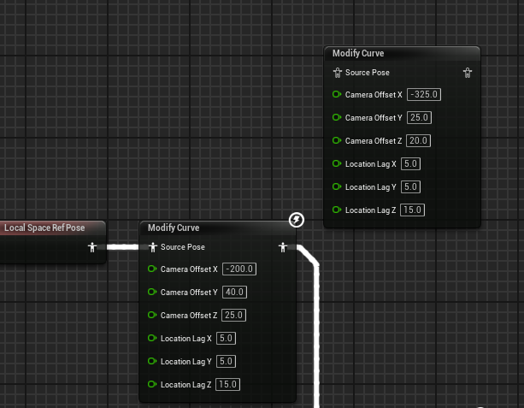Edit the 20.0 Camera Offset Z field
Screen dimensions: 524x408
418,140
